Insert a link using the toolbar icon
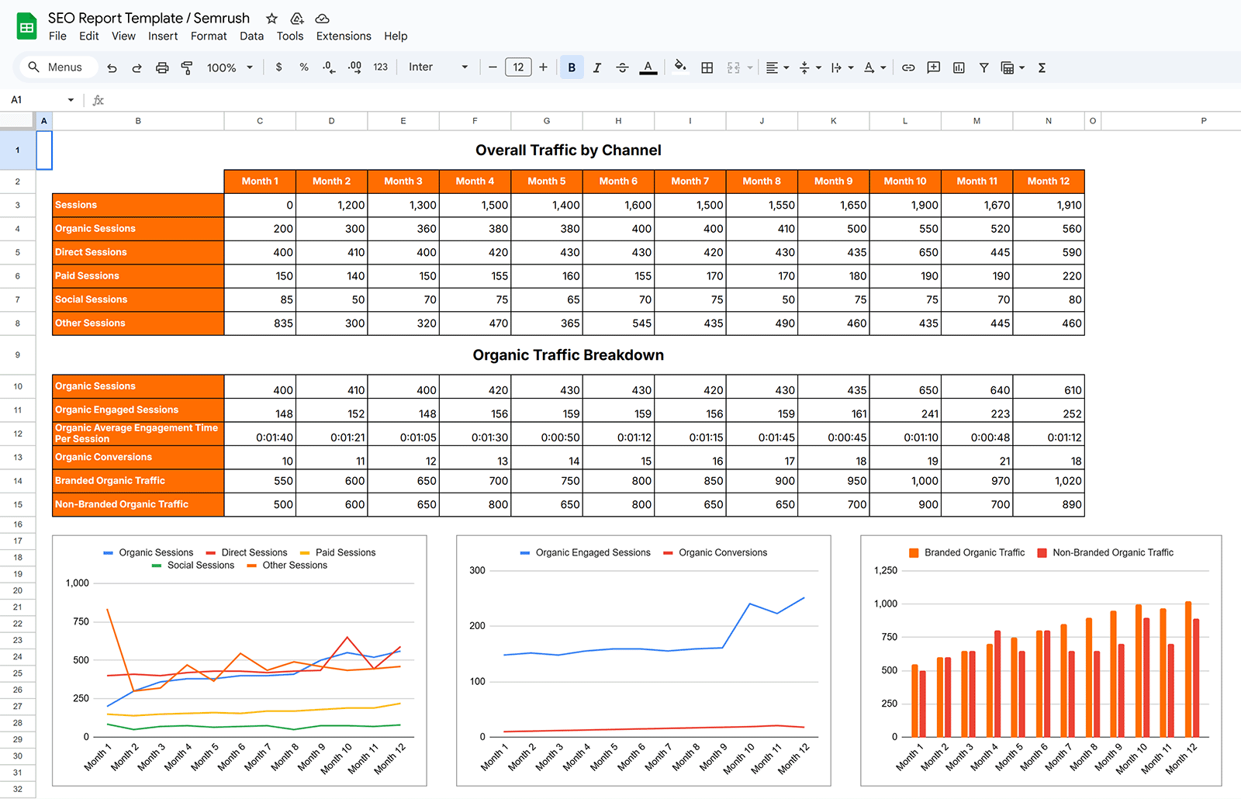 (x=908, y=67)
